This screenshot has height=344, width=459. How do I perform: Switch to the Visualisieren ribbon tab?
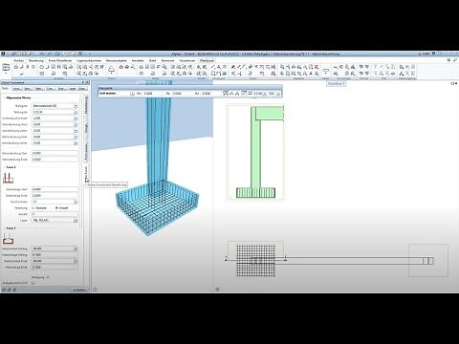tap(187, 60)
